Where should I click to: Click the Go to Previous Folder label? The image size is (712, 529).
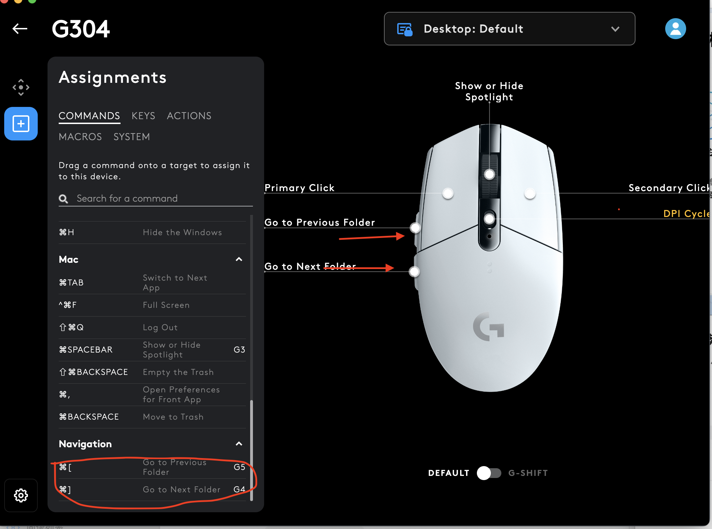(x=319, y=223)
